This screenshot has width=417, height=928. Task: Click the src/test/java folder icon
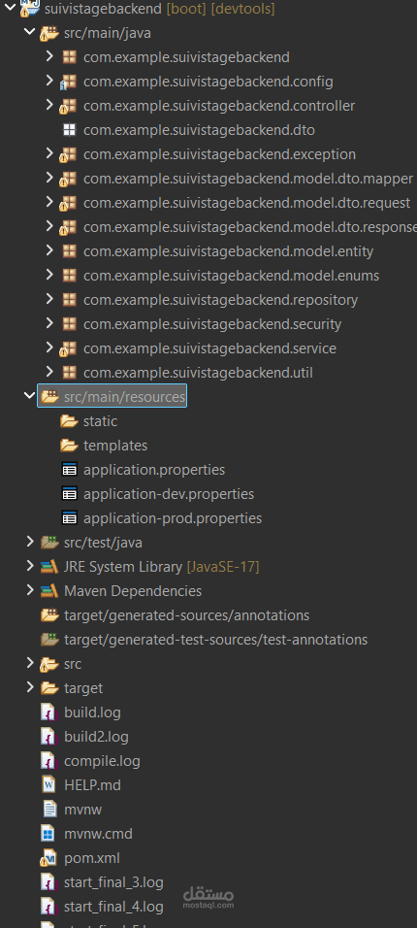pyautogui.click(x=49, y=542)
